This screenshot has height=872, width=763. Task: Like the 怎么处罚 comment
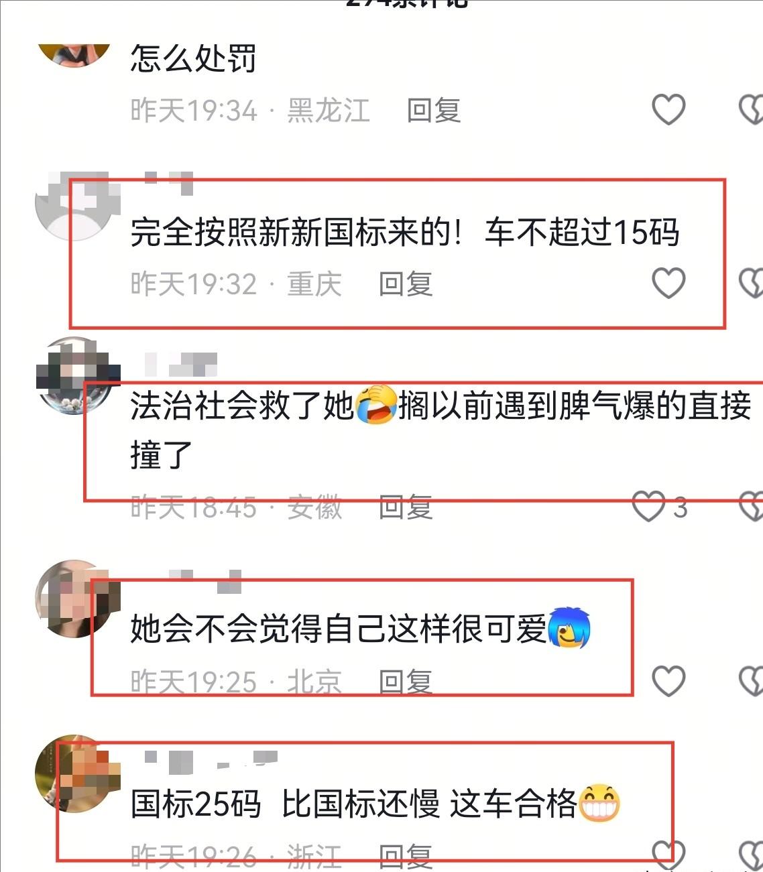[668, 109]
